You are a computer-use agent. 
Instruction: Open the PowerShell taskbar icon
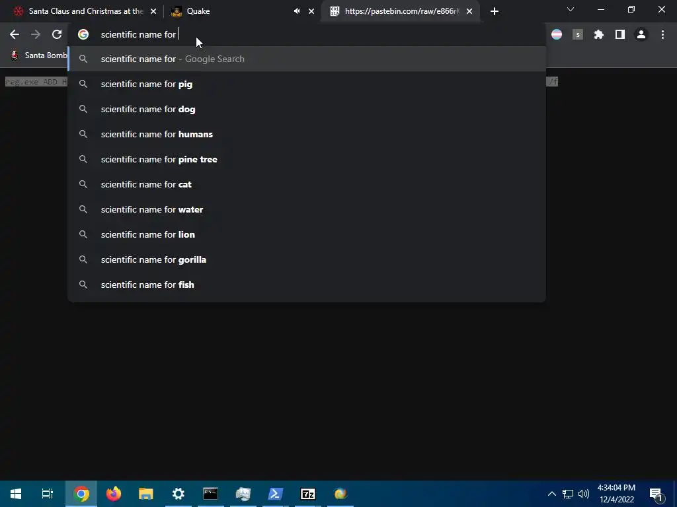pos(276,494)
